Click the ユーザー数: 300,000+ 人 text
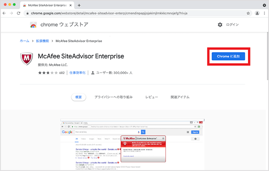This screenshot has width=269, height=171. [114, 73]
